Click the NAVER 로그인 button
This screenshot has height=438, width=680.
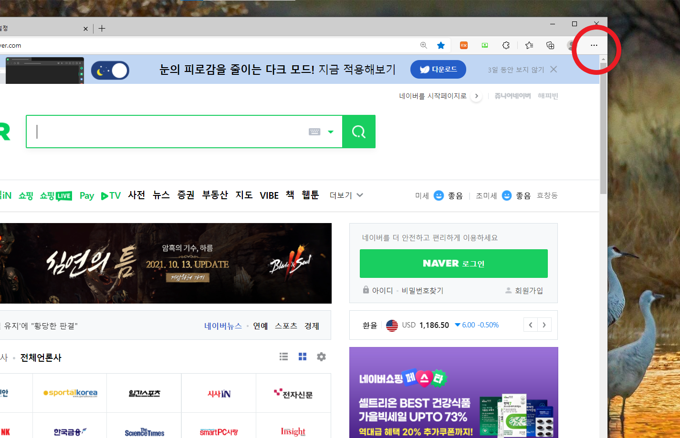tap(454, 264)
